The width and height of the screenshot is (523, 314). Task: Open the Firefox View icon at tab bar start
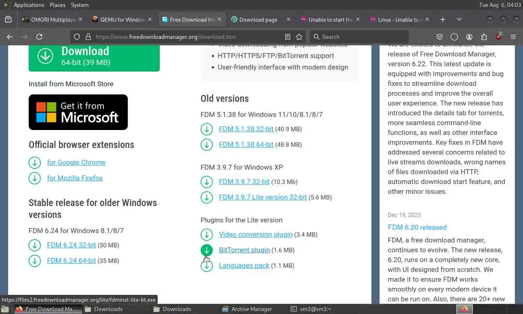tap(8, 19)
